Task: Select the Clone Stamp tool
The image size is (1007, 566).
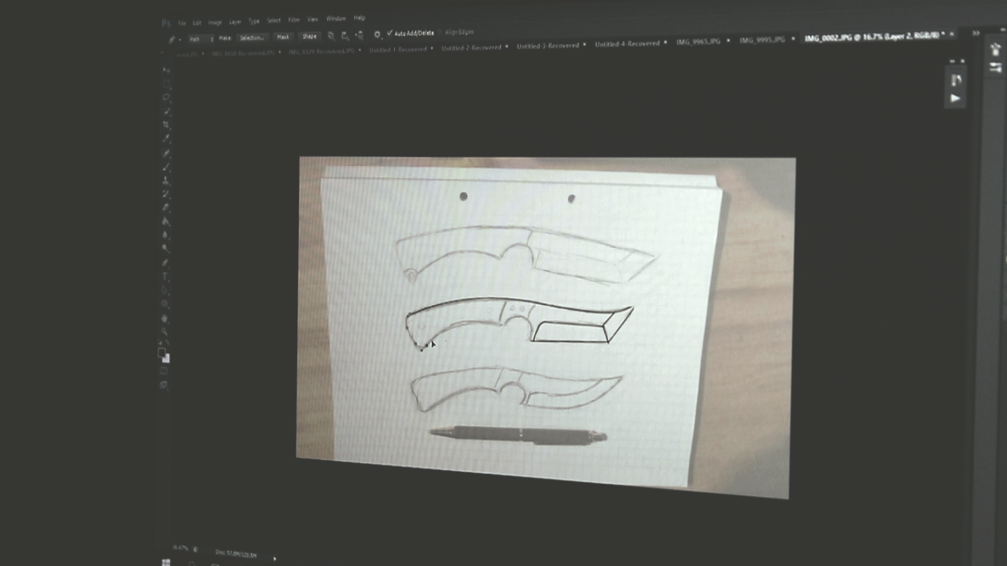Action: pyautogui.click(x=166, y=178)
